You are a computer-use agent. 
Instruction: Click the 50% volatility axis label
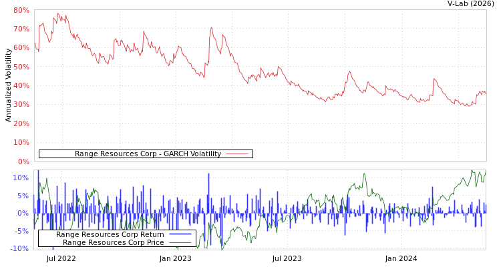click(21, 67)
